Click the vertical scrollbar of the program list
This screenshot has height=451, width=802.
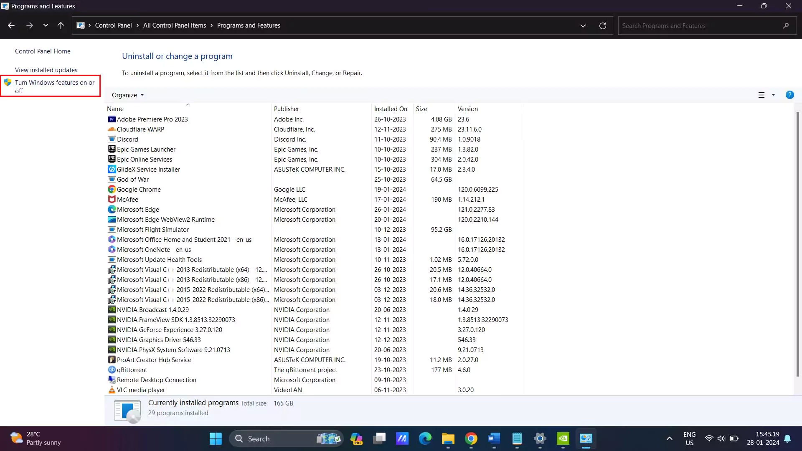coord(797,244)
